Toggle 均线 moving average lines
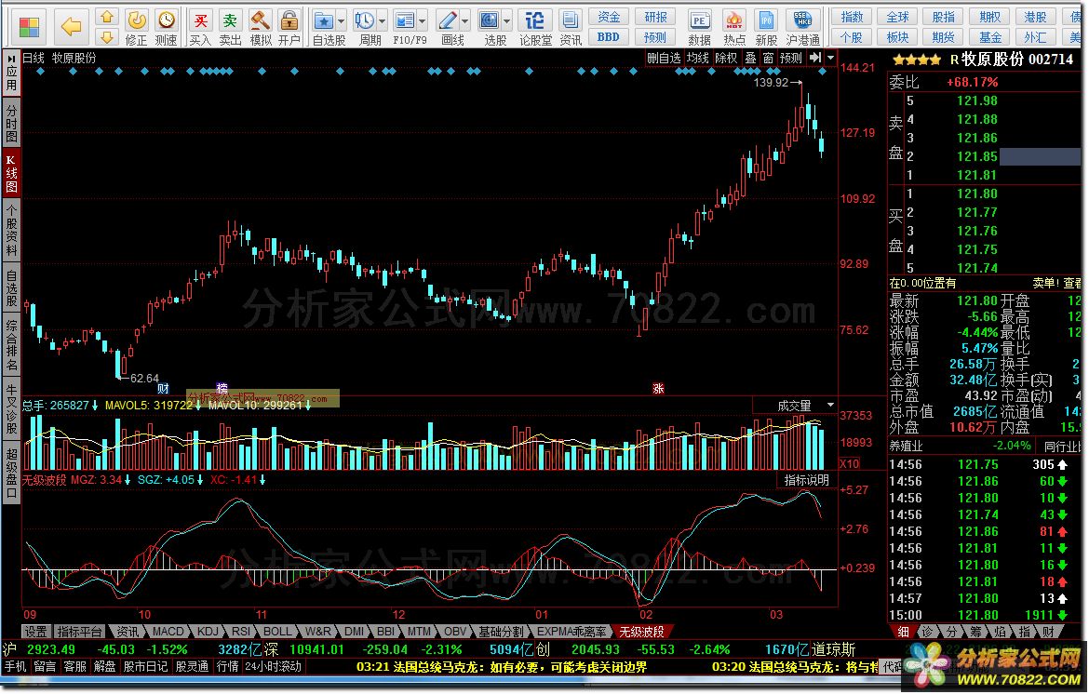The image size is (1089, 694). click(x=698, y=59)
